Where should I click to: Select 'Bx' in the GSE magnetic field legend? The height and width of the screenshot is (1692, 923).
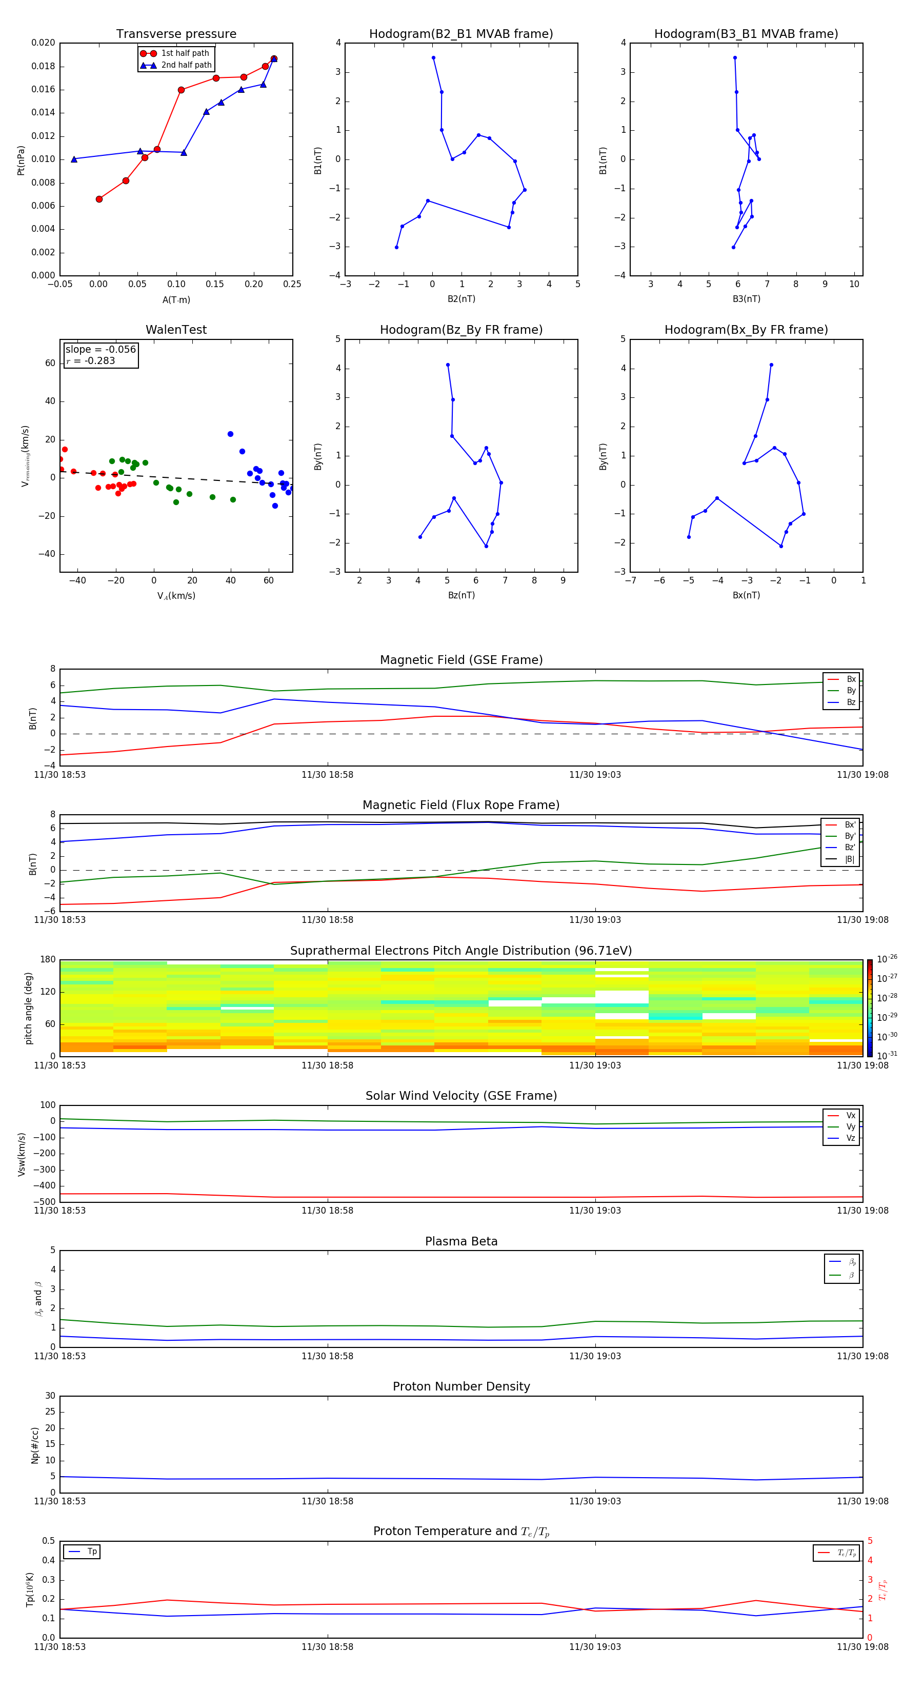point(841,679)
